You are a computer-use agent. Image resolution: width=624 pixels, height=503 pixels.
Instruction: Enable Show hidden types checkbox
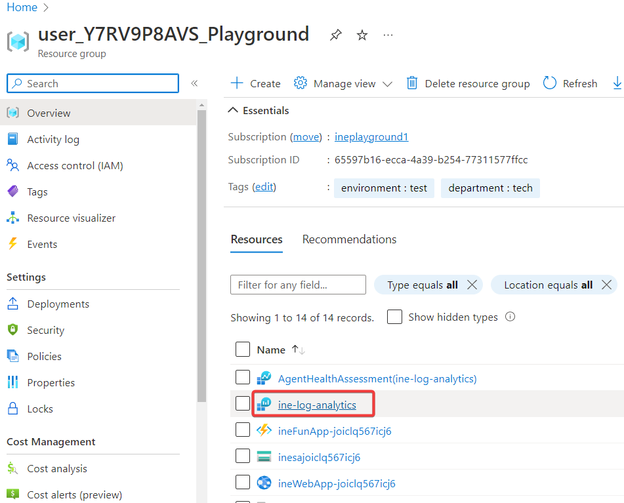point(394,317)
